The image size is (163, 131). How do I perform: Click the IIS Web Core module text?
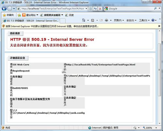pyautogui.click(x=21, y=65)
